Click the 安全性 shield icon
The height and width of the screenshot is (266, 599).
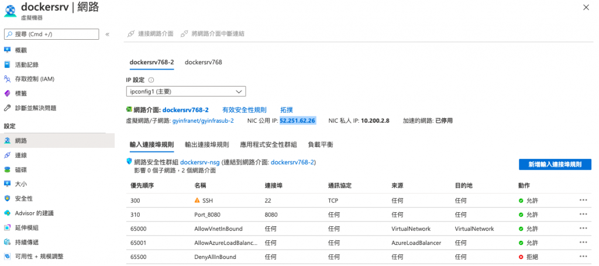(x=7, y=198)
